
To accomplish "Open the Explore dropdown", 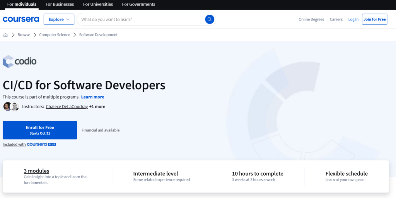I will coord(59,19).
